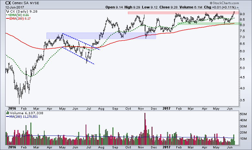Click the green support zone near 8.0

click(210, 24)
